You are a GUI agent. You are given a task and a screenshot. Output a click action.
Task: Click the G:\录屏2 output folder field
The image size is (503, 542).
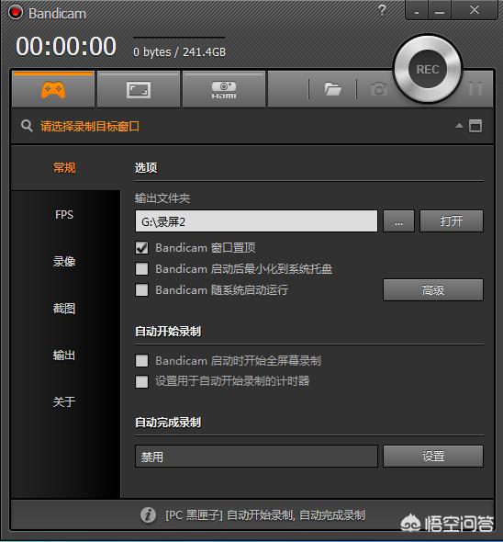click(256, 221)
